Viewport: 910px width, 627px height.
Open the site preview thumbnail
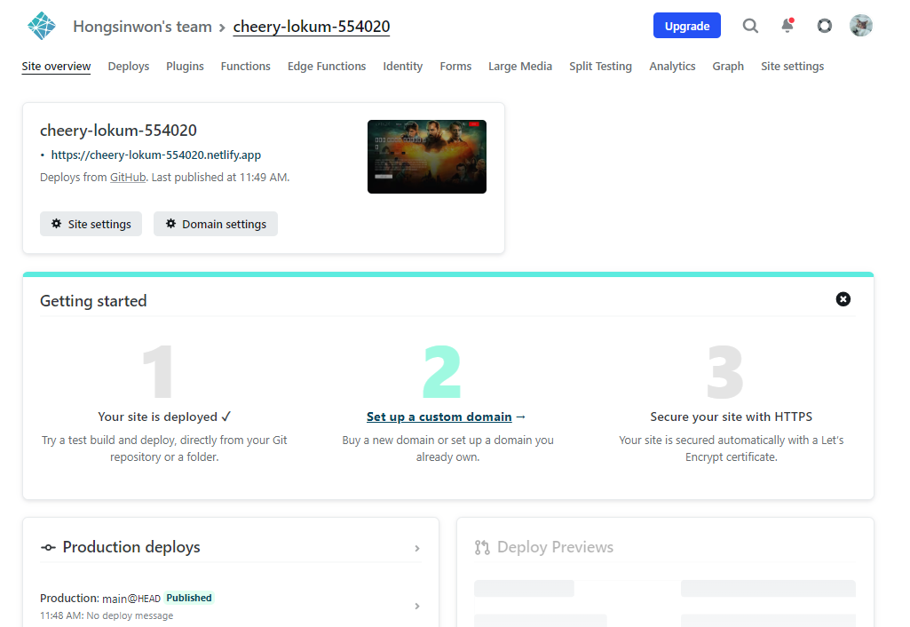[427, 156]
